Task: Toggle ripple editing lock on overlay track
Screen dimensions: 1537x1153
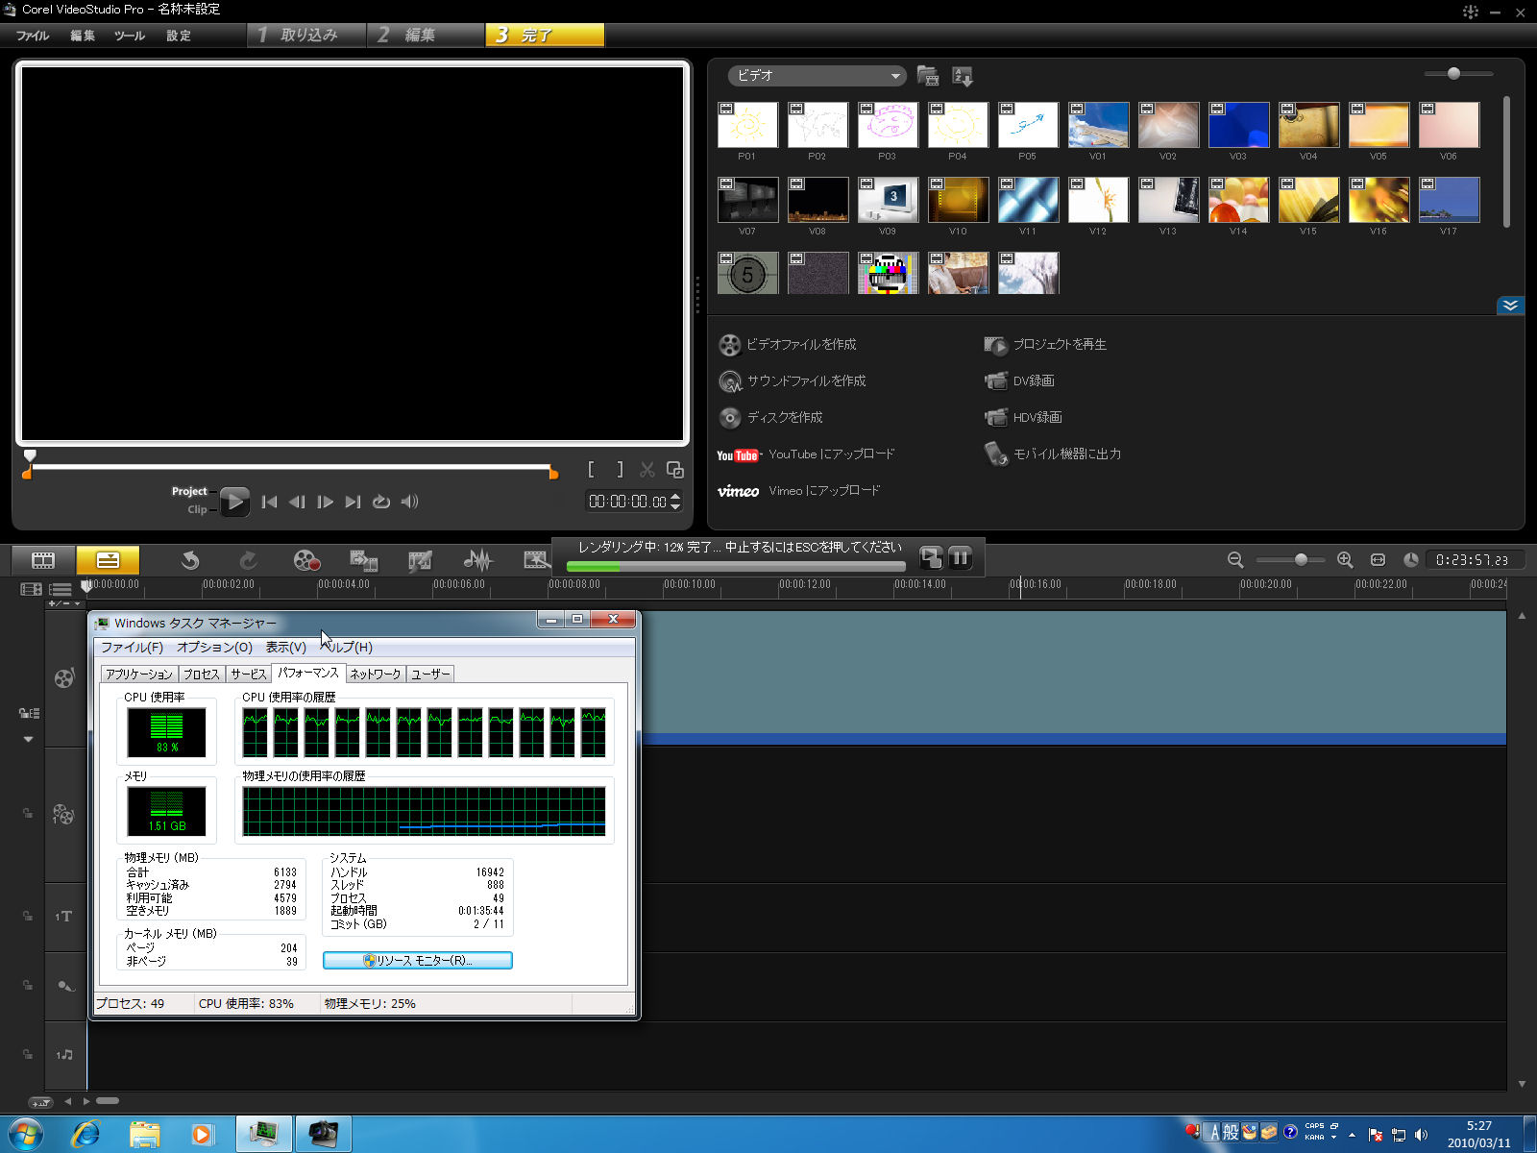Action: 28,814
